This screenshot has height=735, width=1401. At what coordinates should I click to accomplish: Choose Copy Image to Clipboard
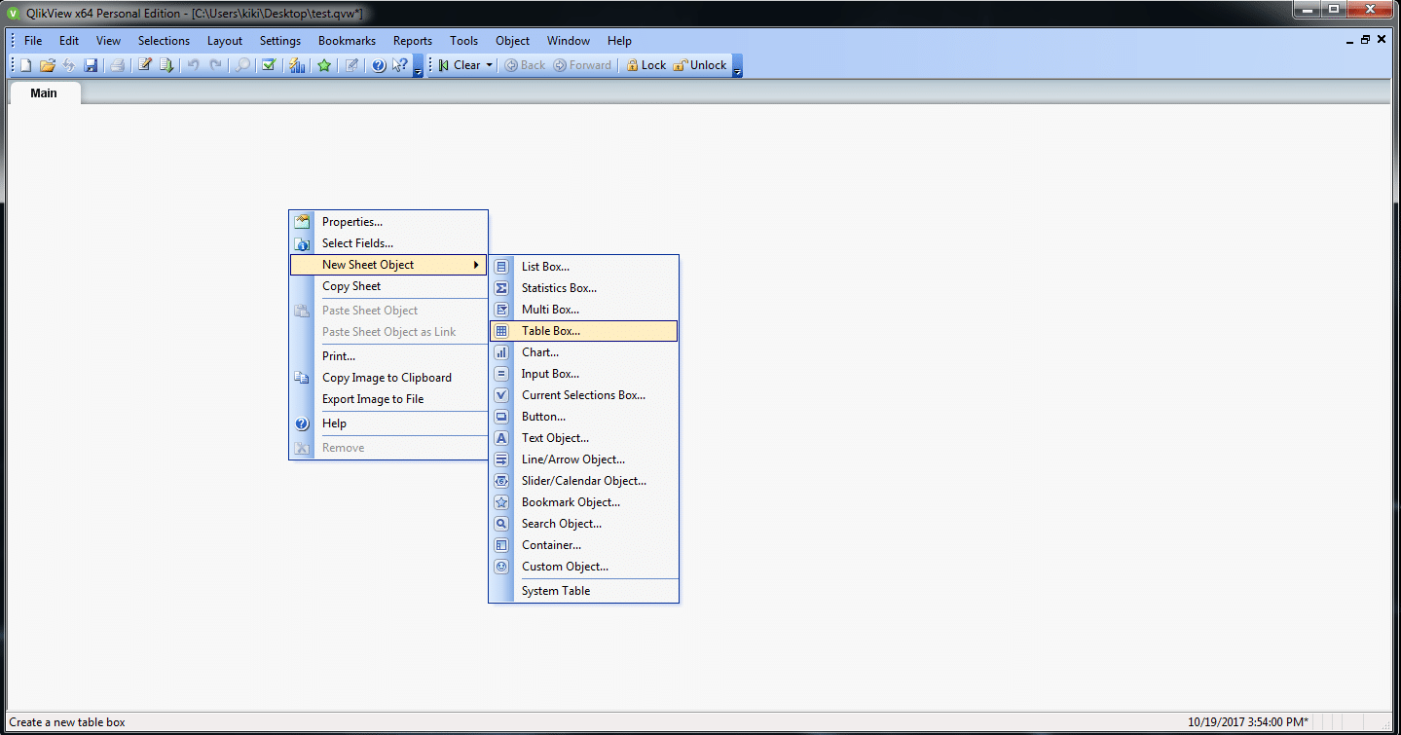pos(388,378)
